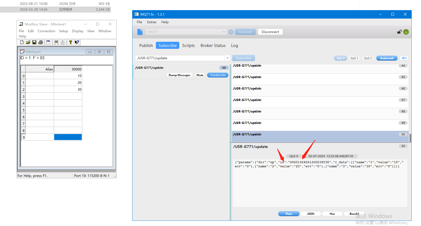Viewport: 421px width, 226px height.
Task: Click the message list vertical scrollbar
Action: [x=410, y=138]
